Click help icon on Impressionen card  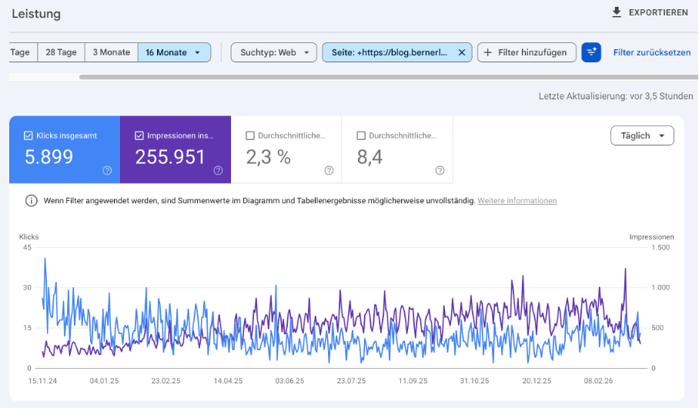pyautogui.click(x=218, y=170)
